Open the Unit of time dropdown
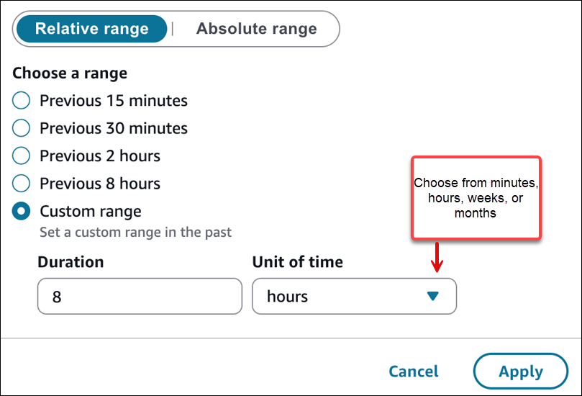Image resolution: width=582 pixels, height=396 pixels. [353, 297]
